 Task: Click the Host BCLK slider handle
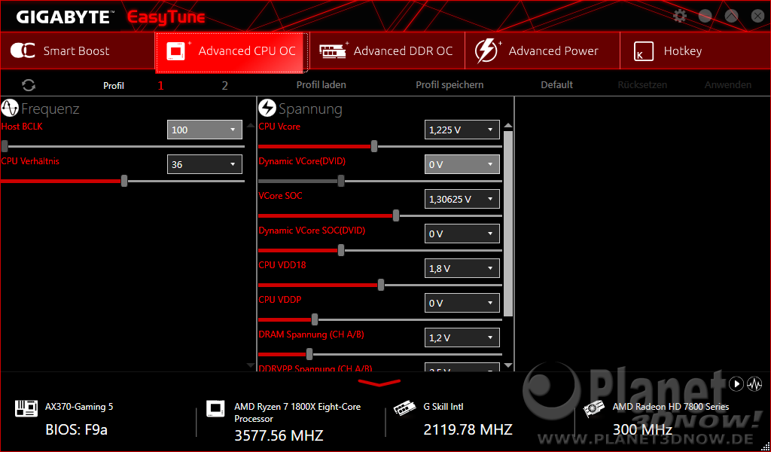(5, 146)
